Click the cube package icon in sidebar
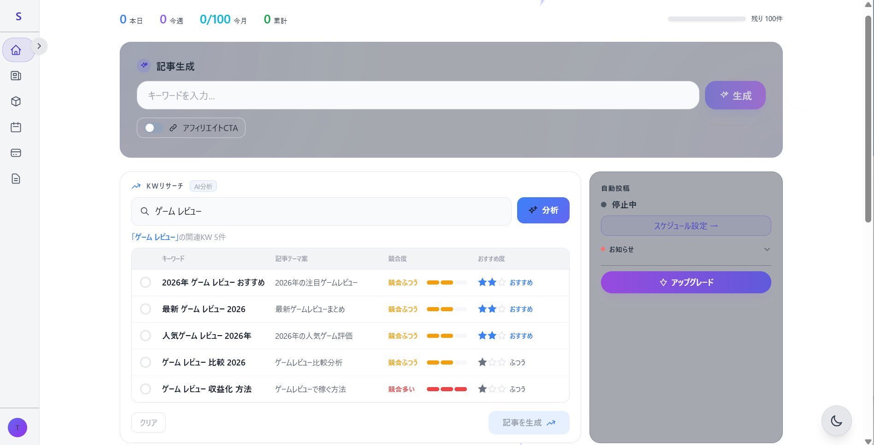874x445 pixels. pos(16,102)
